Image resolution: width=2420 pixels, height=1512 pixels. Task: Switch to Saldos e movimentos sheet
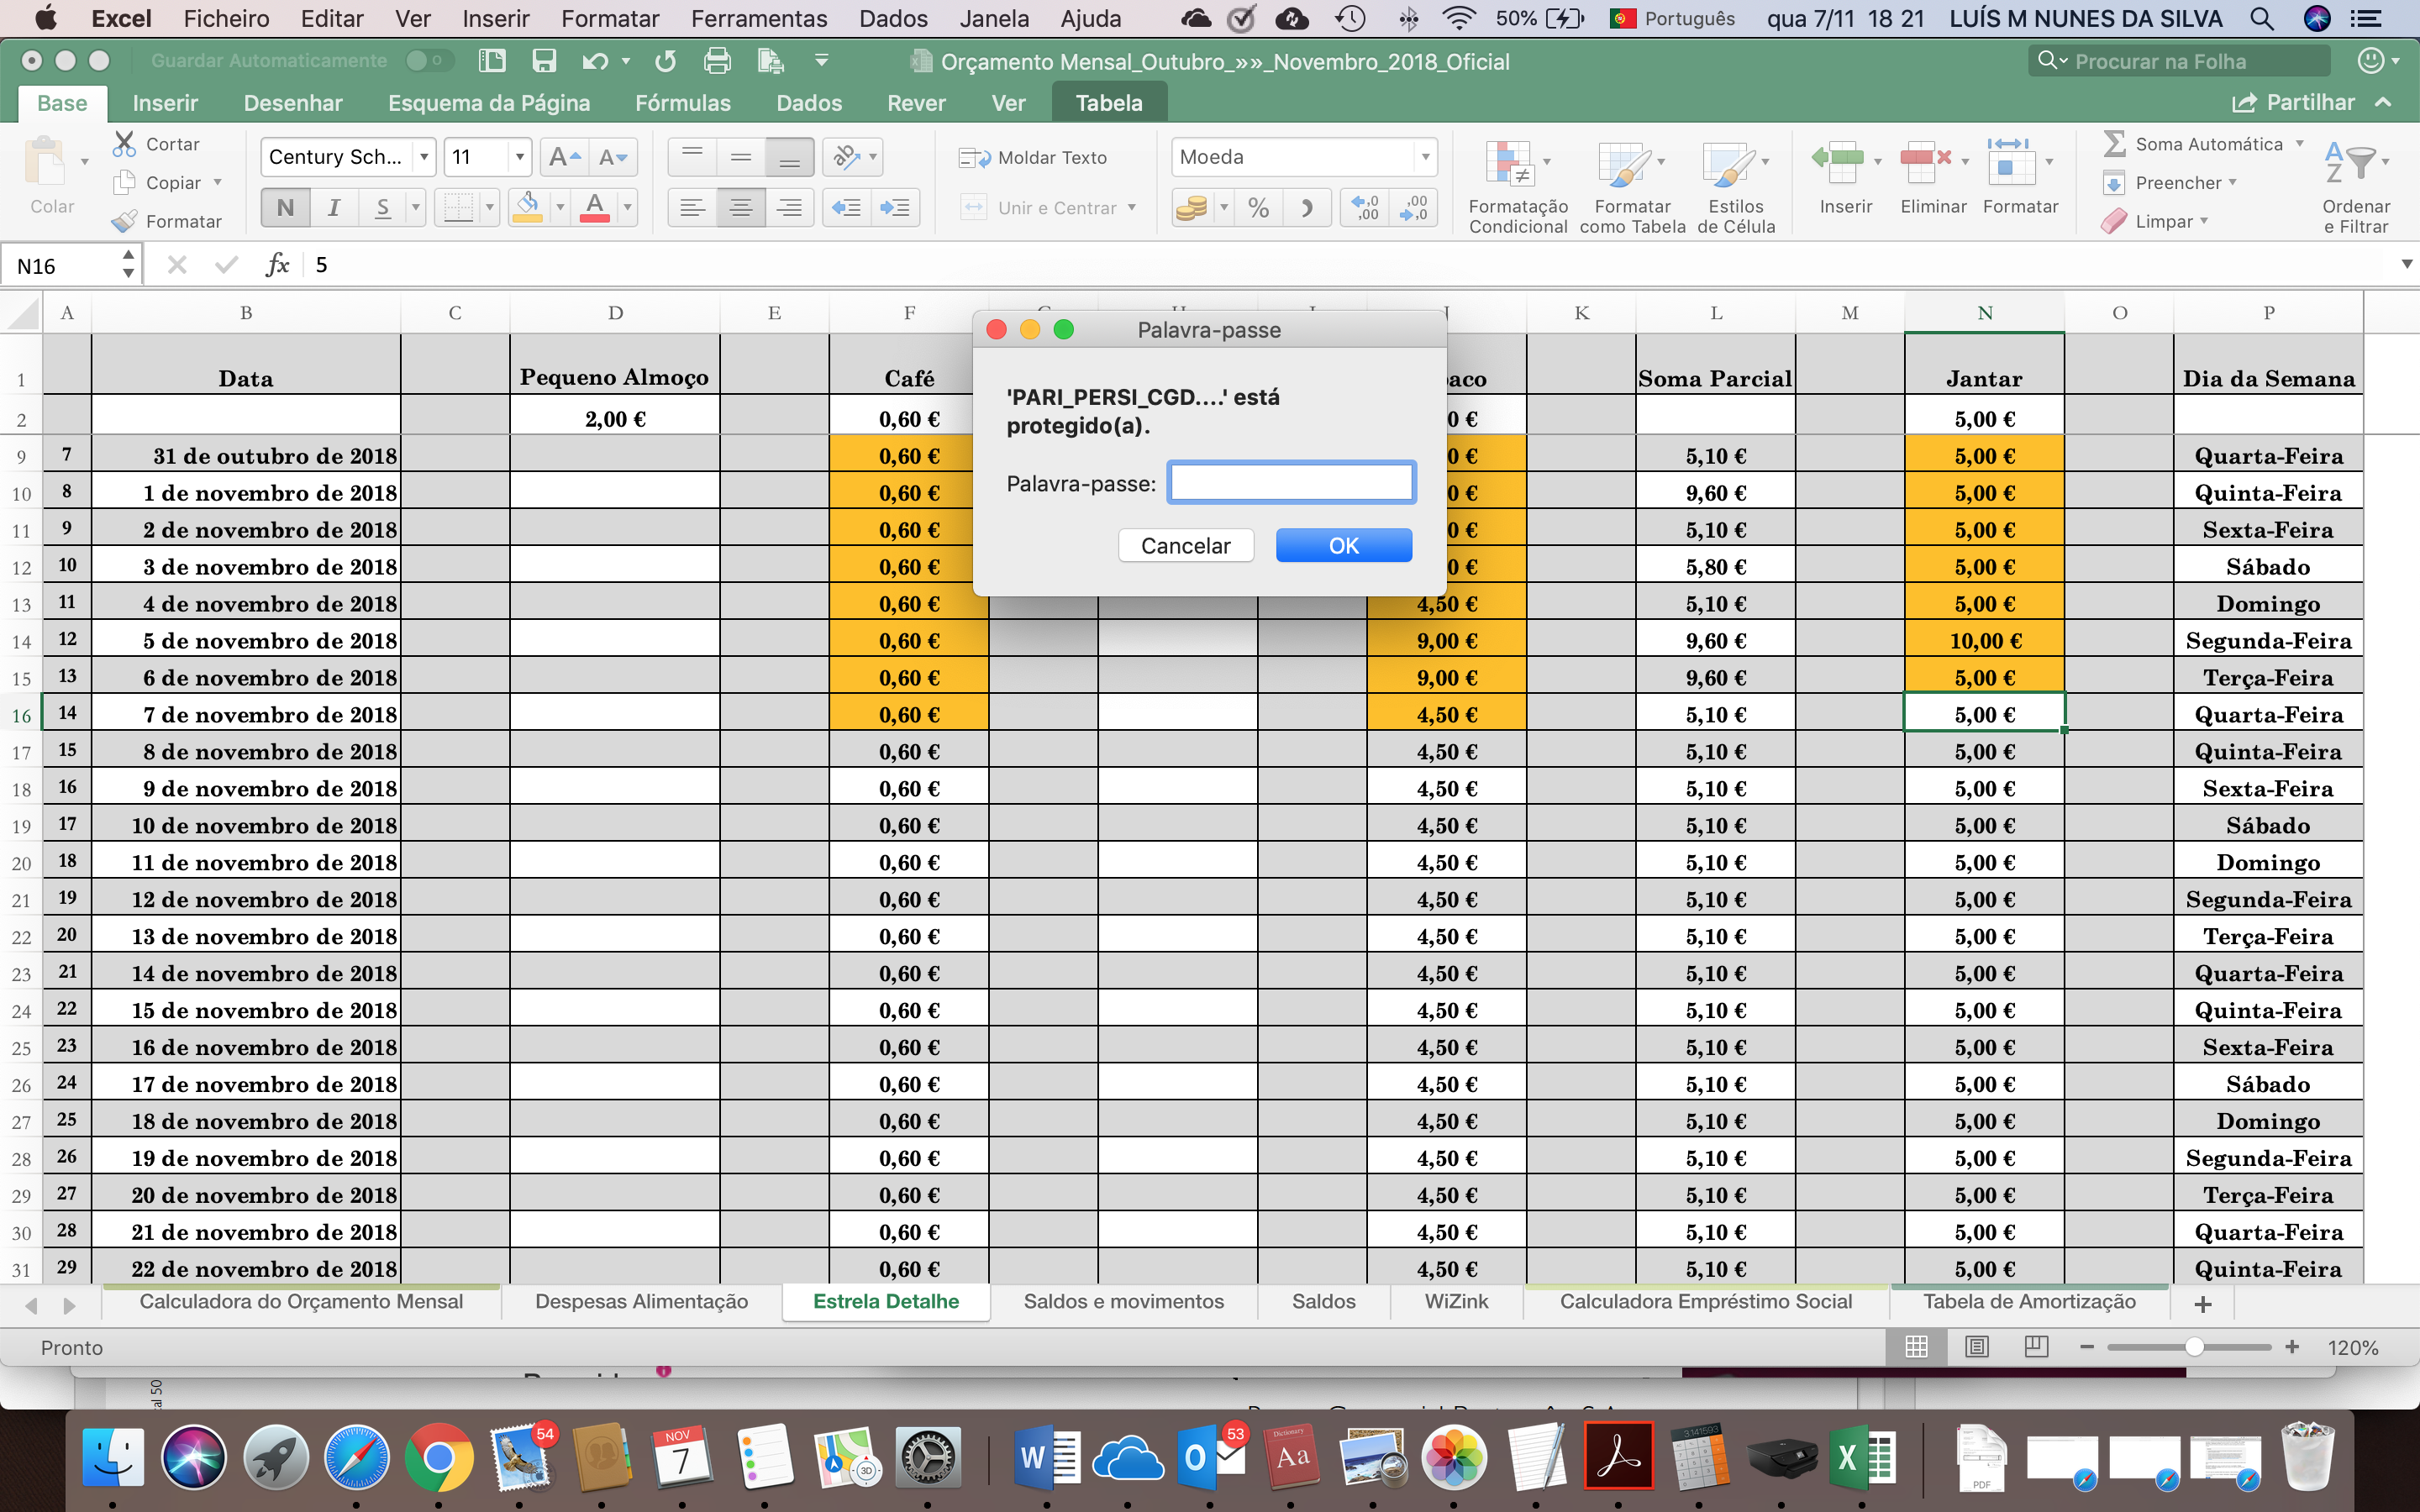(1123, 1301)
